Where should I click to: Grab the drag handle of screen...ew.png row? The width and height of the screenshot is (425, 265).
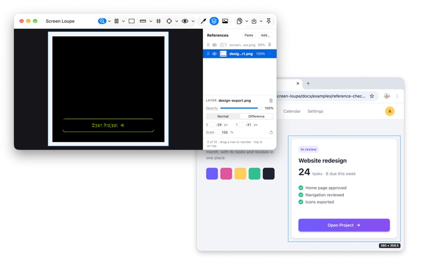pos(208,45)
